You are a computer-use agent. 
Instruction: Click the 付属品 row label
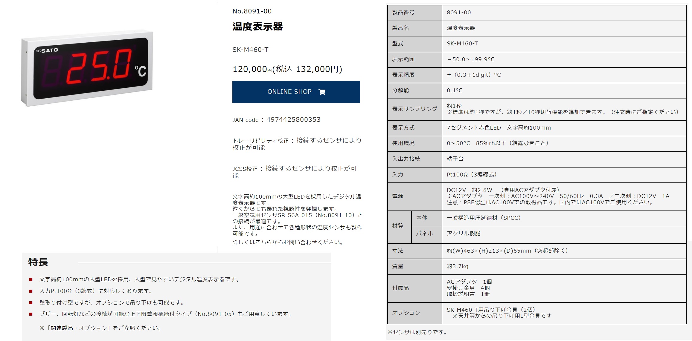pos(415,288)
